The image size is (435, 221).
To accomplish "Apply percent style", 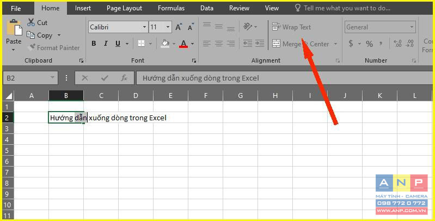I will [x=369, y=44].
